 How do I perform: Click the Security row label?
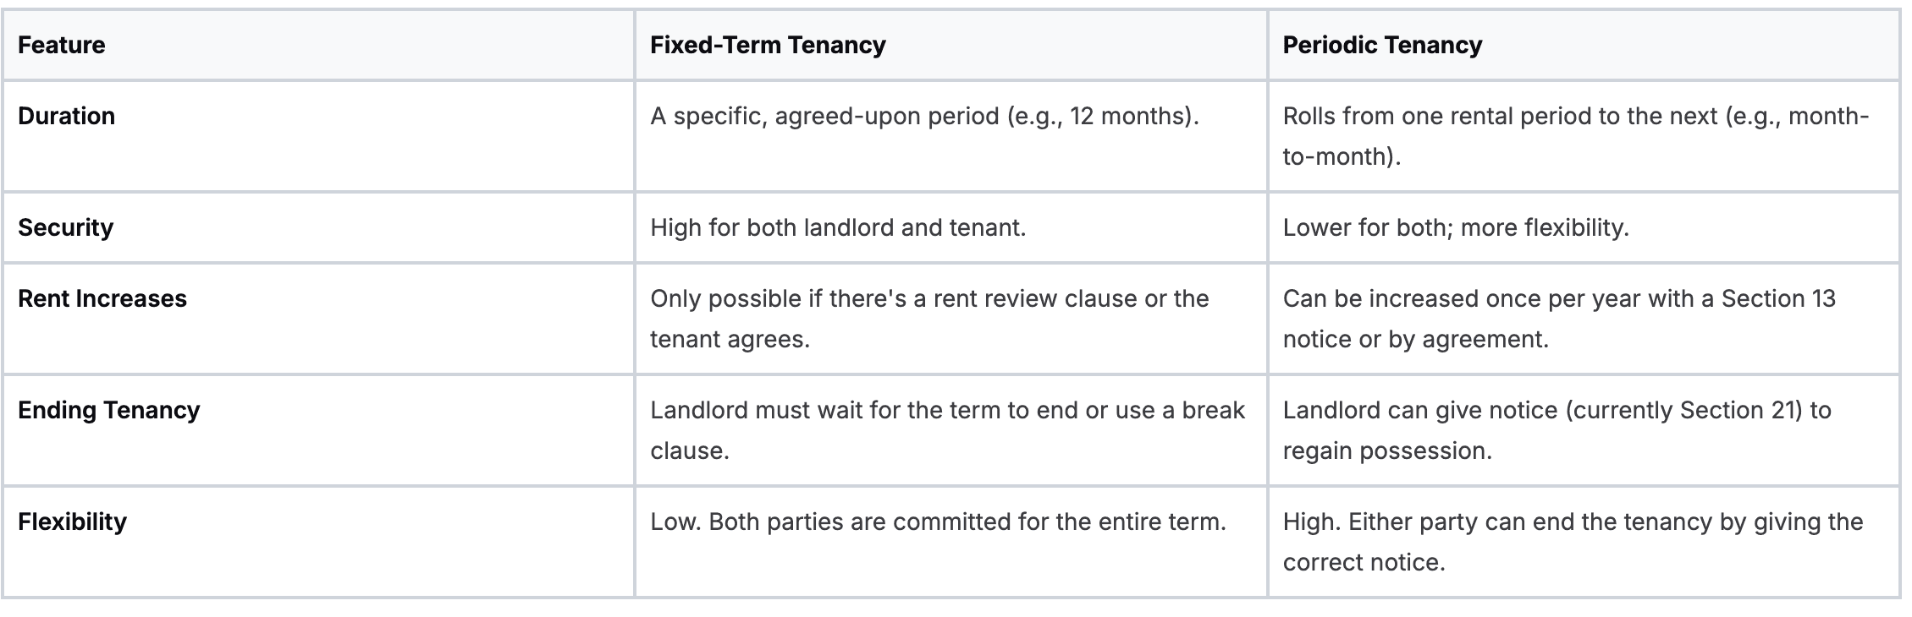click(x=65, y=227)
